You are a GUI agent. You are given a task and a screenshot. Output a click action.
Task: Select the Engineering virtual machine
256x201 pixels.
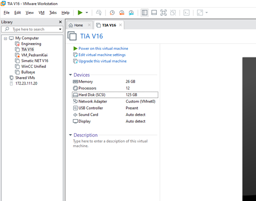point(31,44)
